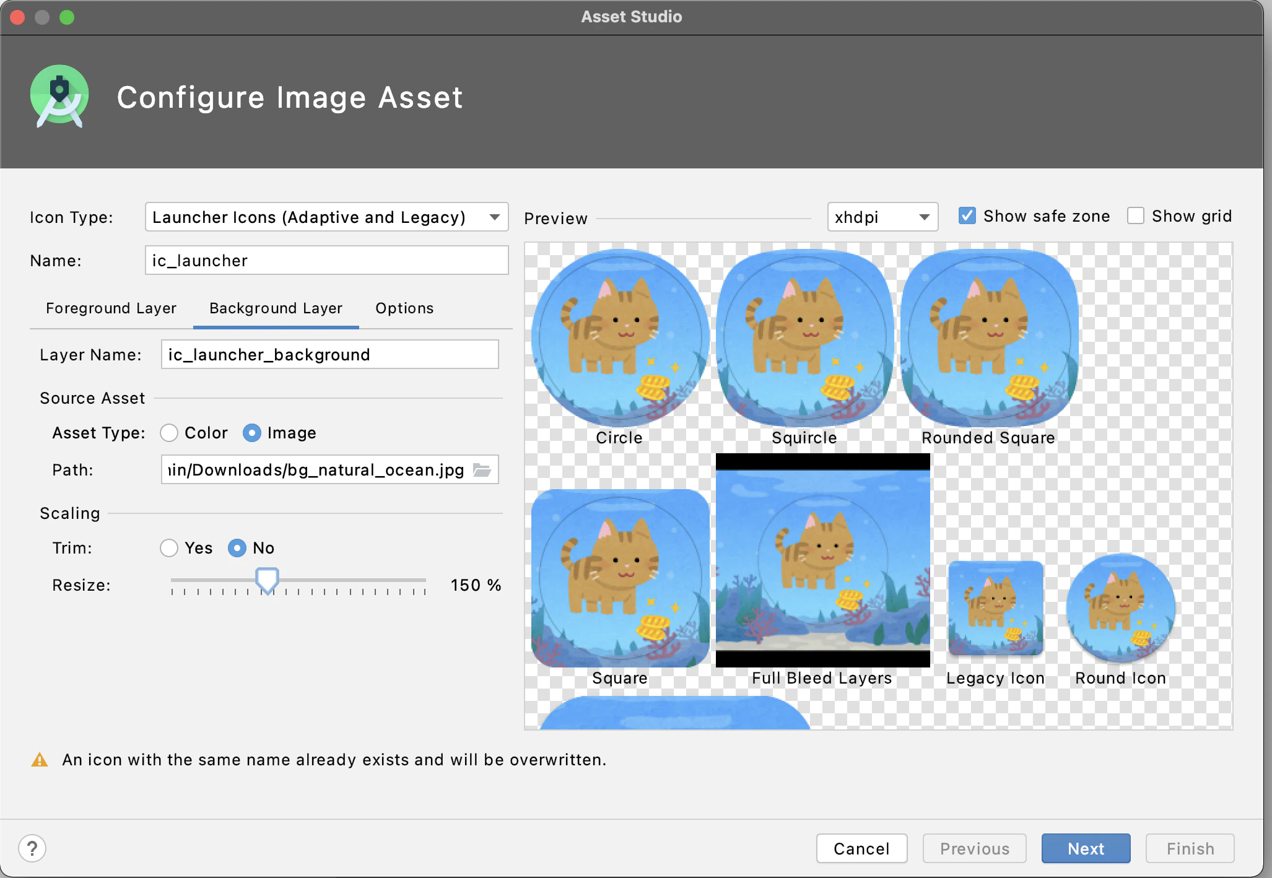The image size is (1272, 878).
Task: Click the Finish button
Action: tap(1190, 848)
